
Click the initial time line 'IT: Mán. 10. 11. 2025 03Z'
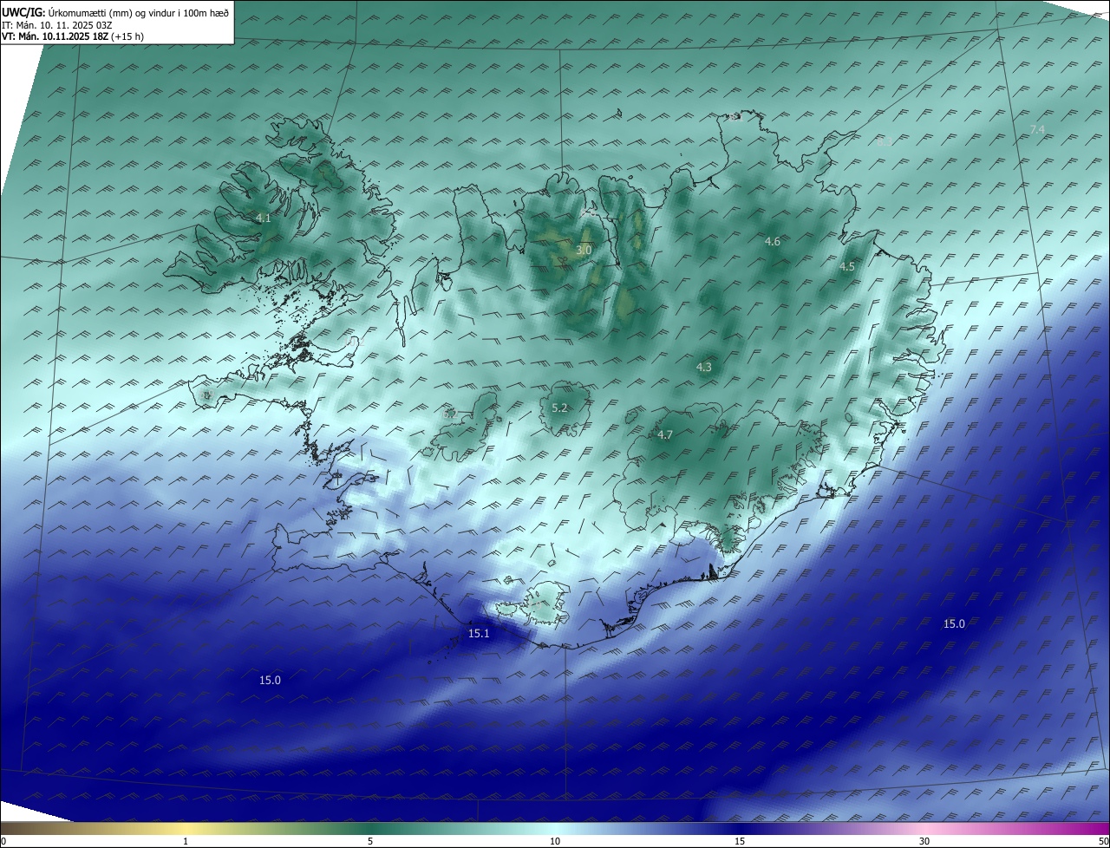click(59, 25)
